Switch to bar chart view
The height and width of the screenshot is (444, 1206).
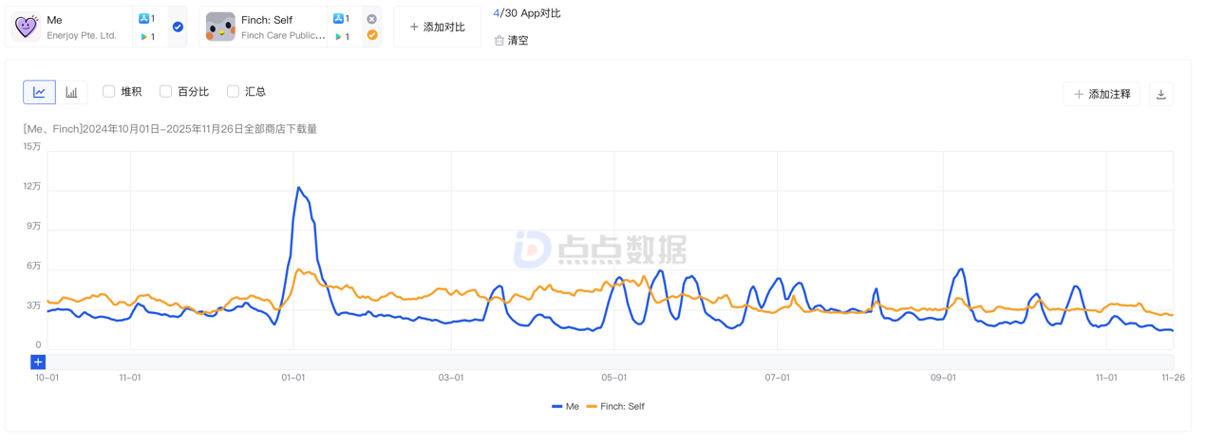(71, 92)
